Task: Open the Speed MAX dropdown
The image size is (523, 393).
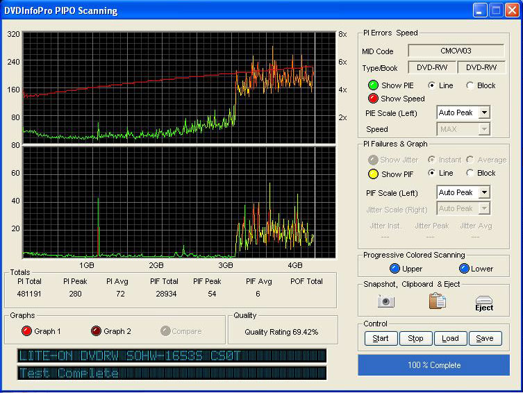Action: point(484,129)
